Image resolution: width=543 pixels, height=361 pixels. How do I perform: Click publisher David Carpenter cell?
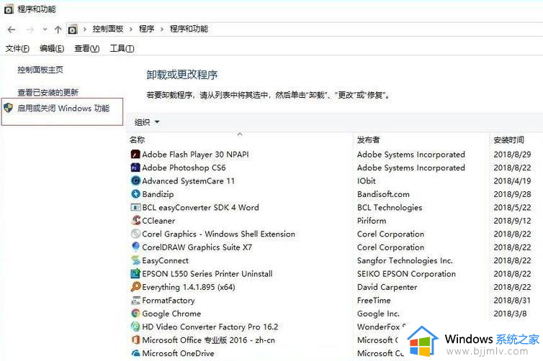click(387, 287)
